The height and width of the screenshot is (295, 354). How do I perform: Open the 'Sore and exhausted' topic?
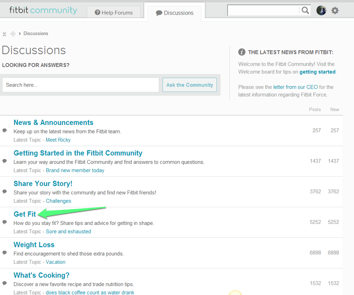coord(68,232)
